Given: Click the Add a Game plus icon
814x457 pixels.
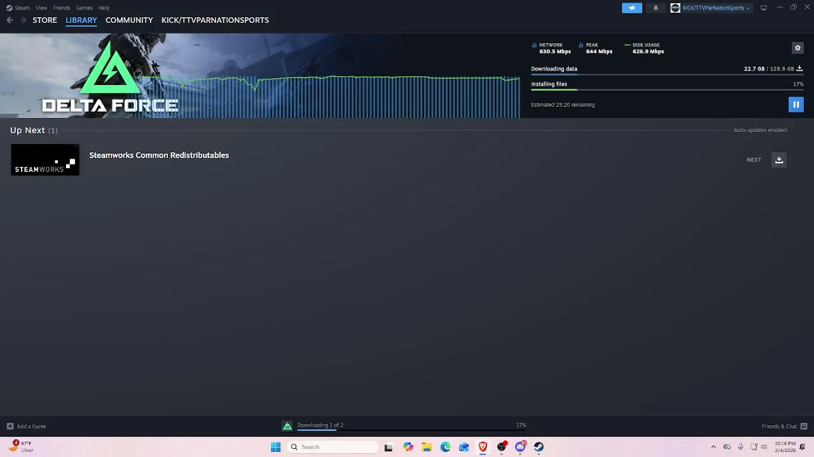Looking at the screenshot, I should tap(10, 427).
